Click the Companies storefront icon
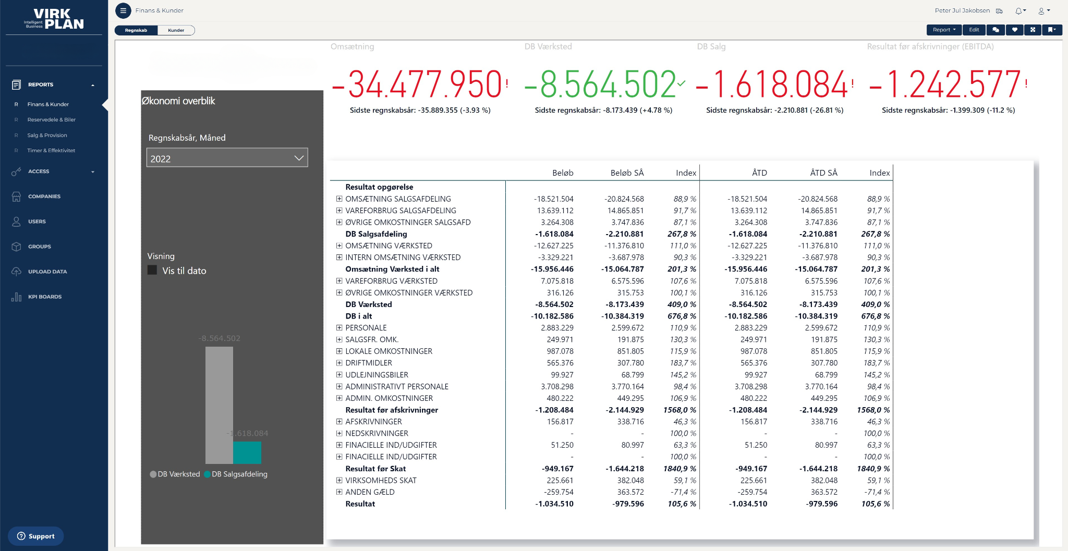This screenshot has height=551, width=1068. 16,197
